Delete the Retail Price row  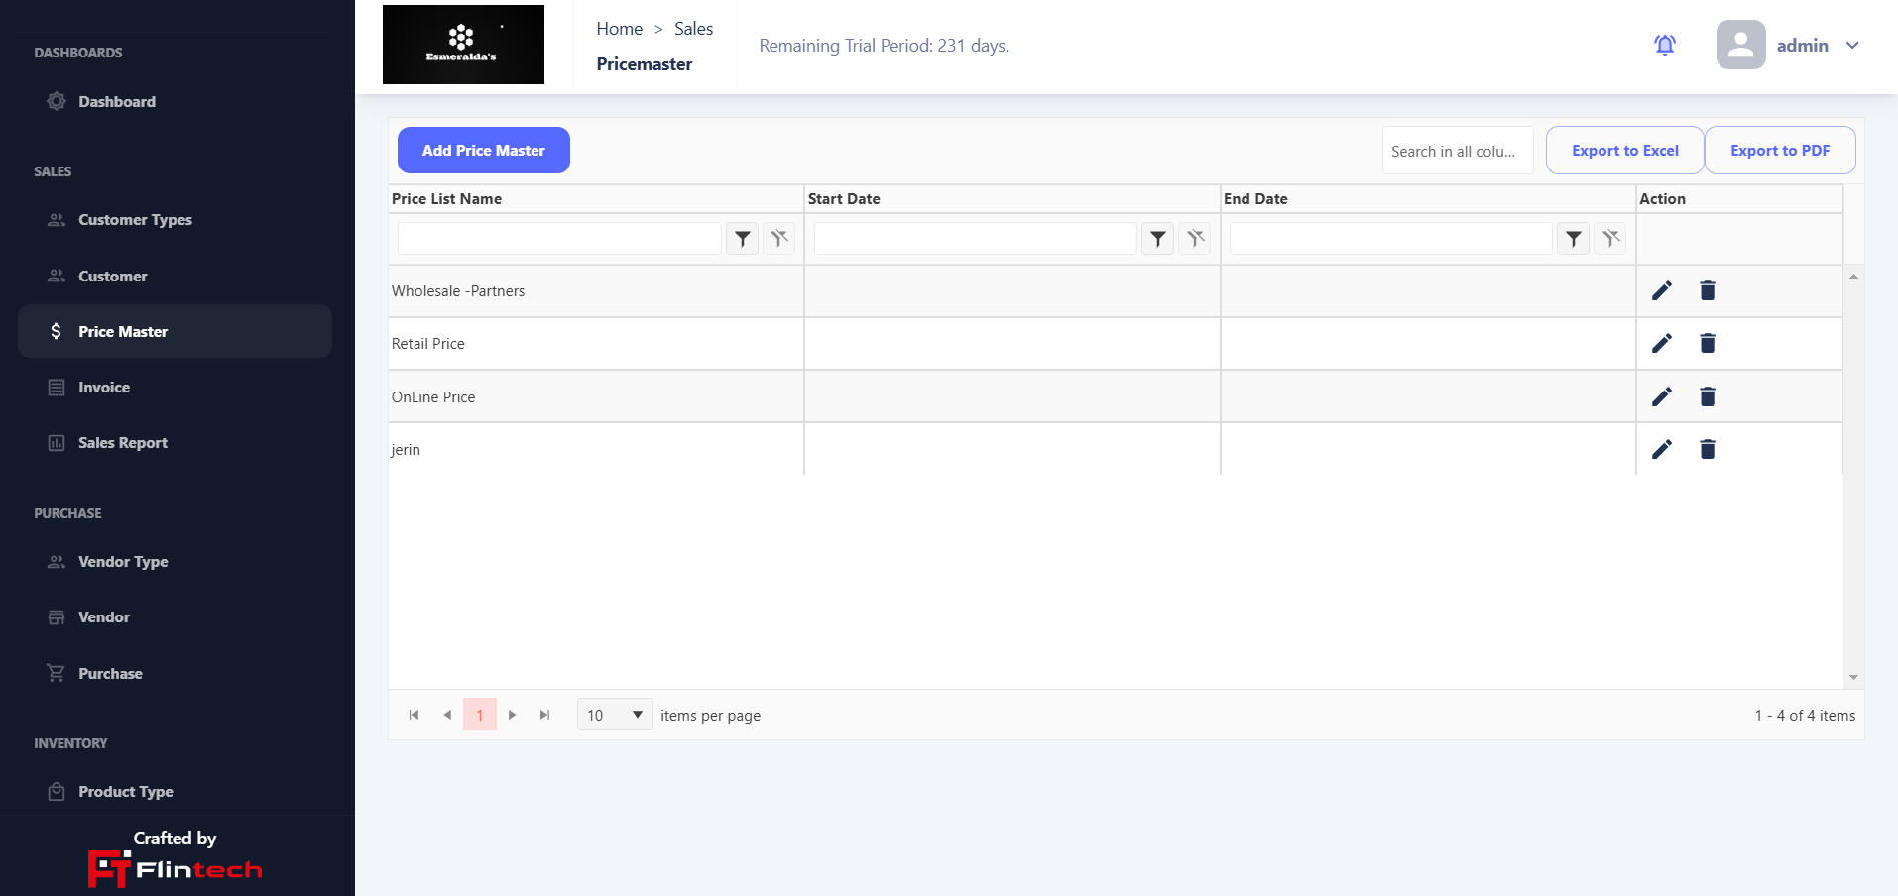[1707, 343]
